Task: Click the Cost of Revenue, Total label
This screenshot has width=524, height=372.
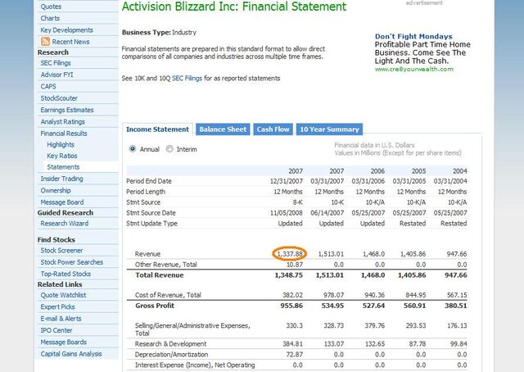Action: tap(168, 295)
